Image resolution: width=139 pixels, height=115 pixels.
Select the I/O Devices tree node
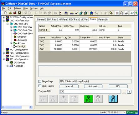pyautogui.click(x=19, y=63)
